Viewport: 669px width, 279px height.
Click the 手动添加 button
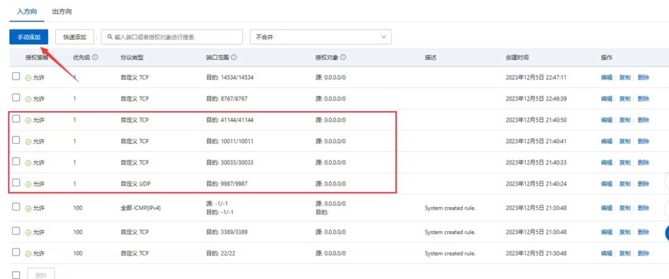[x=29, y=37]
